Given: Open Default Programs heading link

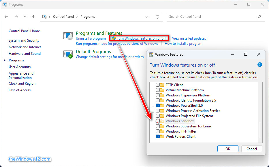Looking at the screenshot, I should click(93, 51).
